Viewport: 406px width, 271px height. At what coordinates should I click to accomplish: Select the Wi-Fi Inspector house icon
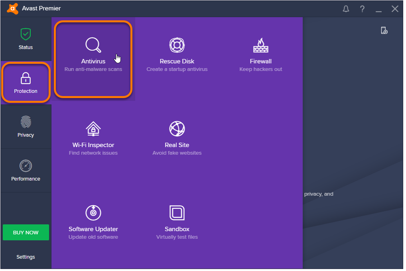93,129
